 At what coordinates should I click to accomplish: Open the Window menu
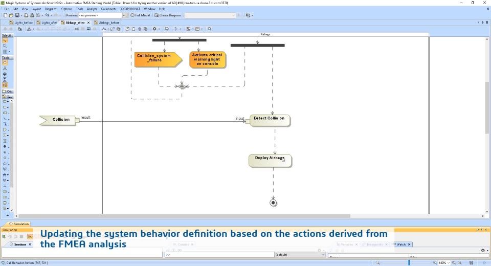149,9
